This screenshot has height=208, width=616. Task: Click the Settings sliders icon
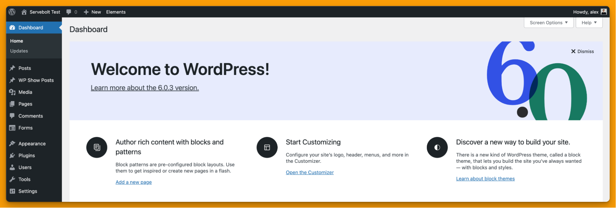coord(12,191)
